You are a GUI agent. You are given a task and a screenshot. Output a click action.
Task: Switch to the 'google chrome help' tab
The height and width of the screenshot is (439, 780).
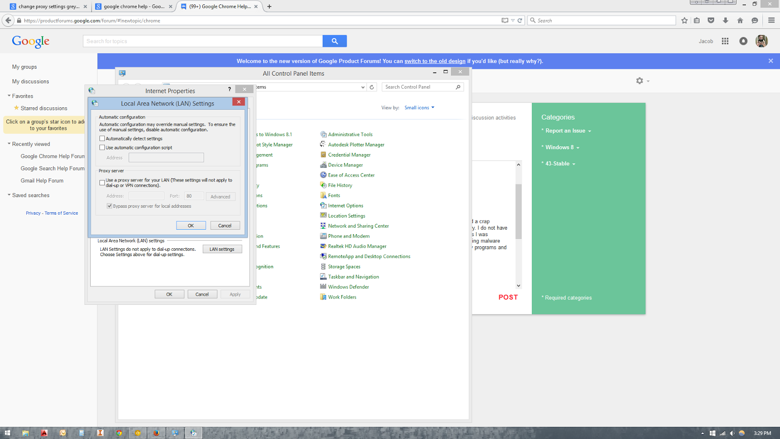(134, 6)
